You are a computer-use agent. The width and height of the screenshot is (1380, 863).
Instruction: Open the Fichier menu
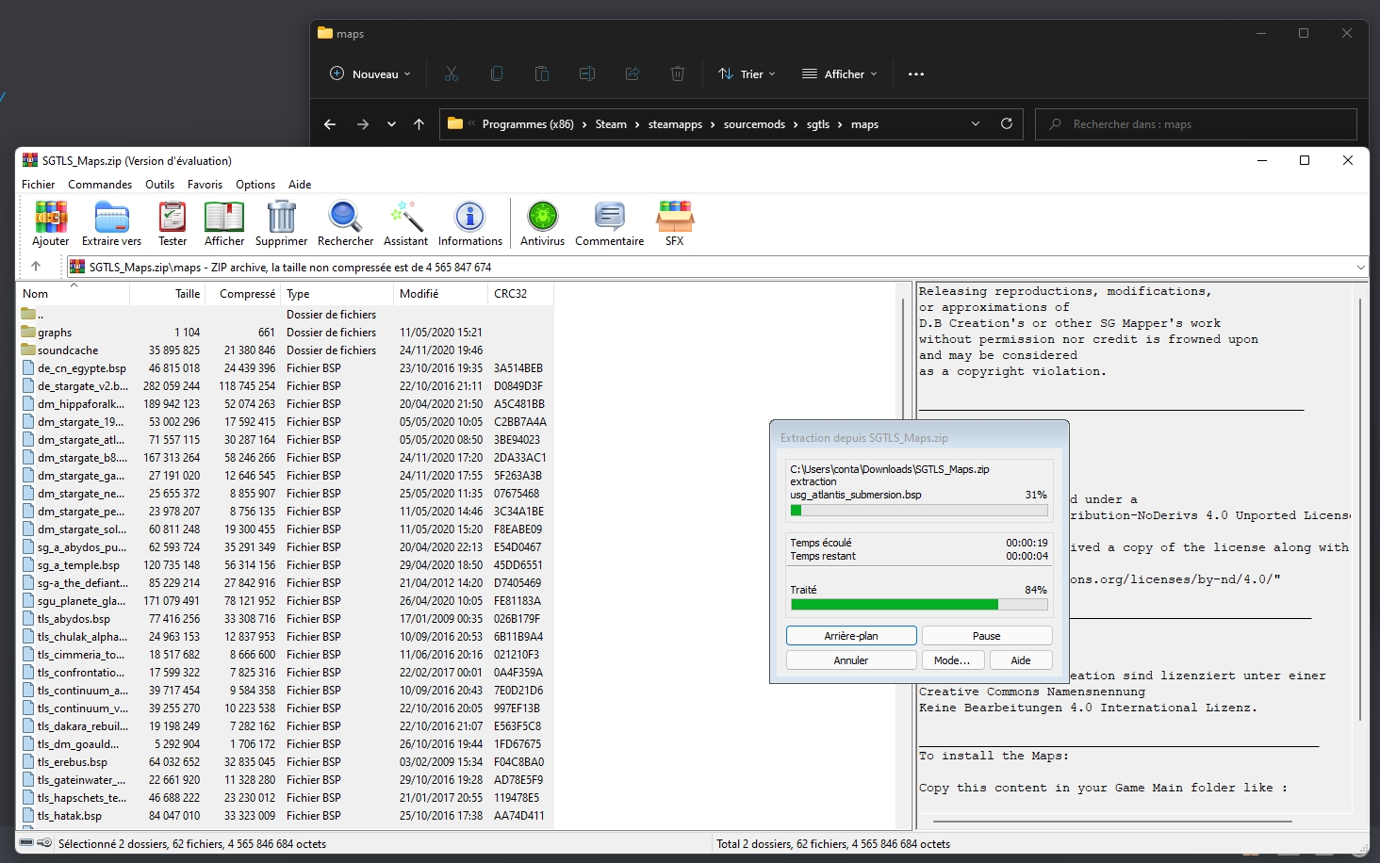coord(39,185)
